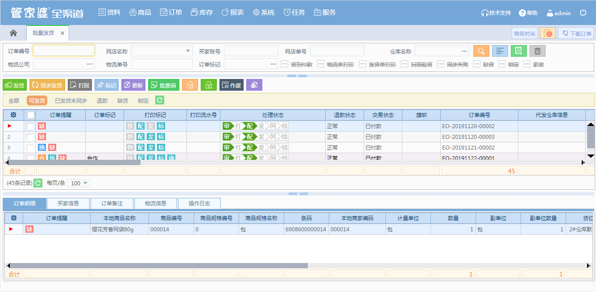Image resolution: width=596 pixels, height=292 pixels.
Task: Go to home tab icon
Action: [x=13, y=33]
